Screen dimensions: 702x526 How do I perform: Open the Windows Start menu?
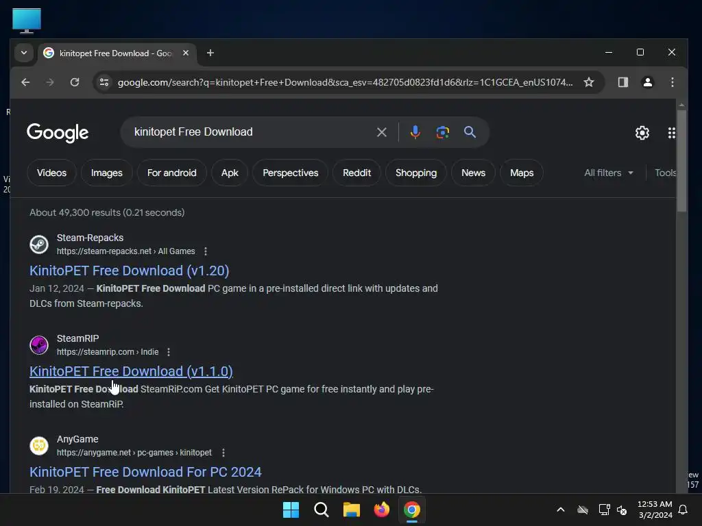click(291, 510)
